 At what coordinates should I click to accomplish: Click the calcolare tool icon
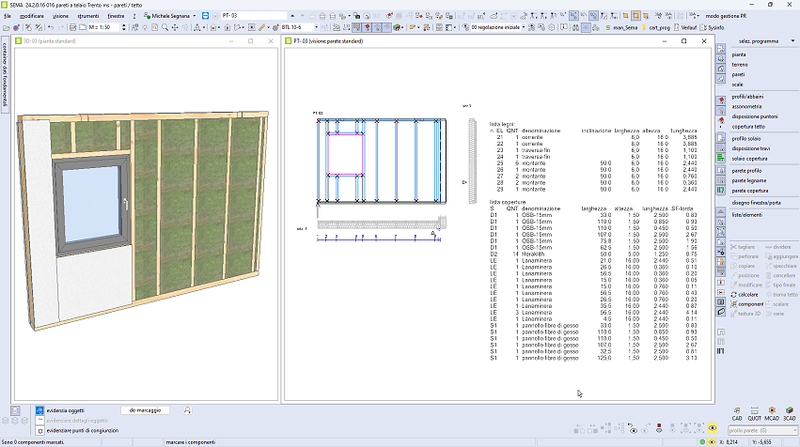[x=731, y=294]
